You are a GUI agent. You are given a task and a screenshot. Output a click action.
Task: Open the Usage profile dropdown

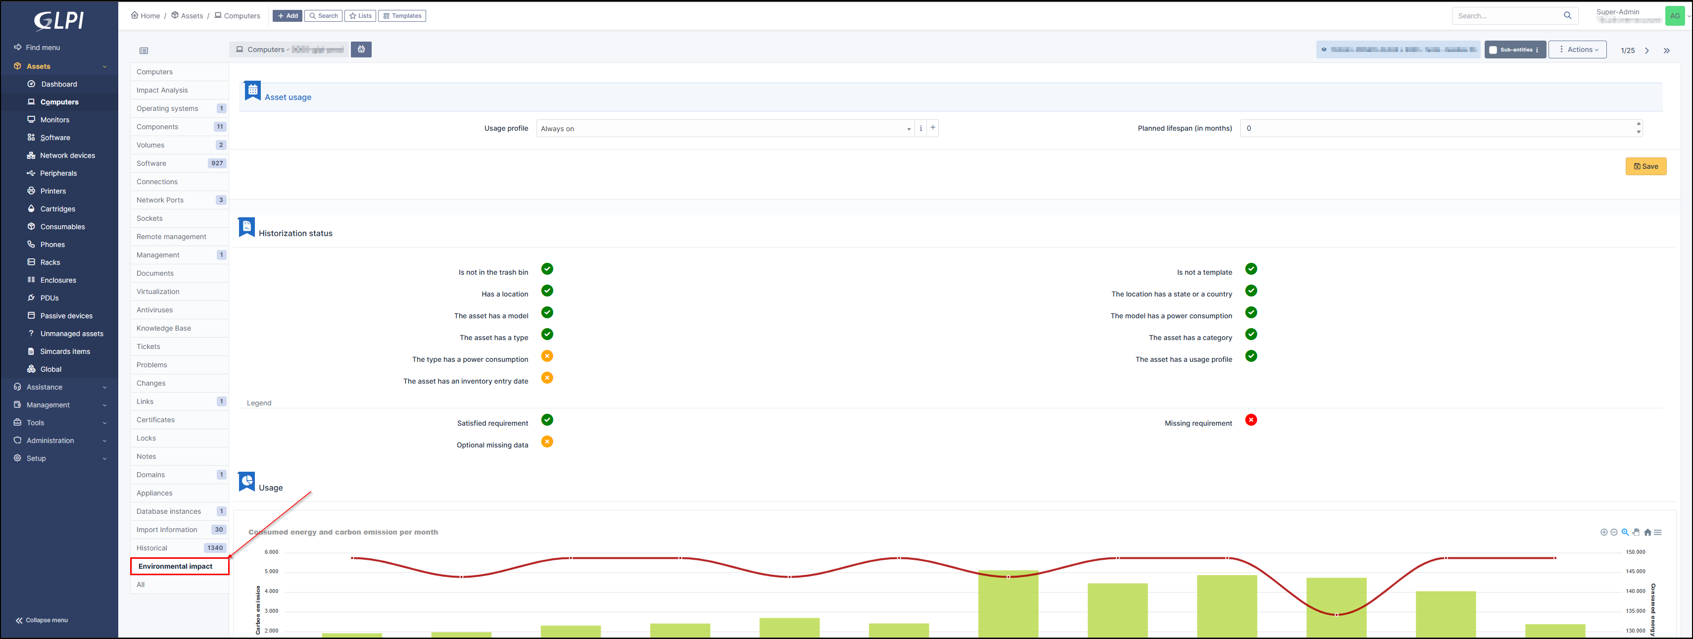point(723,129)
